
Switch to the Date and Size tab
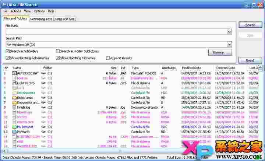click(x=65, y=19)
